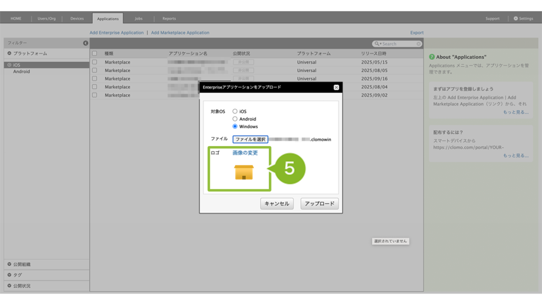Collapse the filter sidebar arrow icon
Screen dimensions: 542x305
click(85, 43)
